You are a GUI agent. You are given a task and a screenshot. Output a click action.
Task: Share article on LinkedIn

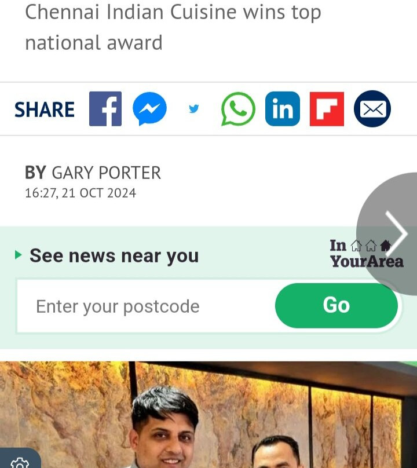283,109
